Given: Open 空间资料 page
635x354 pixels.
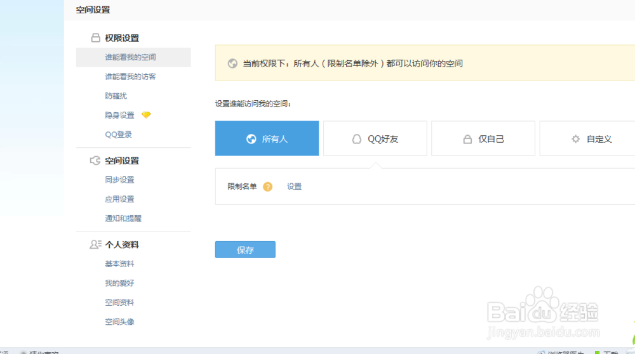Looking at the screenshot, I should (x=119, y=303).
